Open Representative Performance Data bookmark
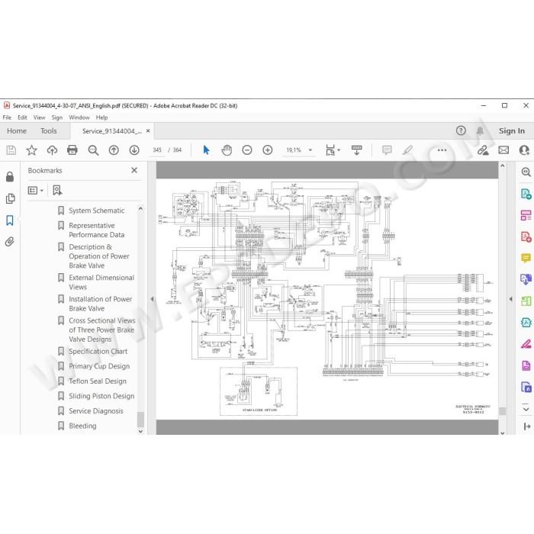 point(96,230)
